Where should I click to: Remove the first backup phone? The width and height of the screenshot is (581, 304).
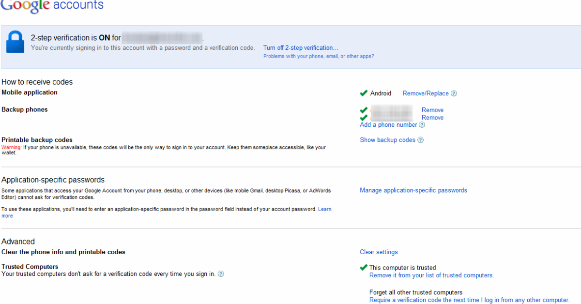point(432,110)
